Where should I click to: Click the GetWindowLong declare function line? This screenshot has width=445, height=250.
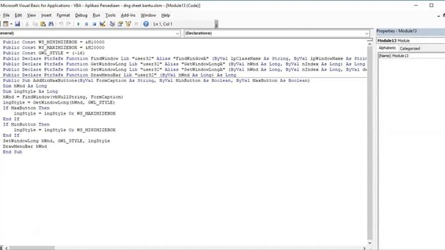tap(184, 64)
